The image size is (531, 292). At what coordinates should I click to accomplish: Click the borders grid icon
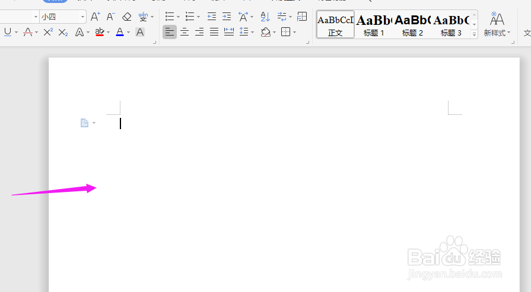pyautogui.click(x=286, y=32)
